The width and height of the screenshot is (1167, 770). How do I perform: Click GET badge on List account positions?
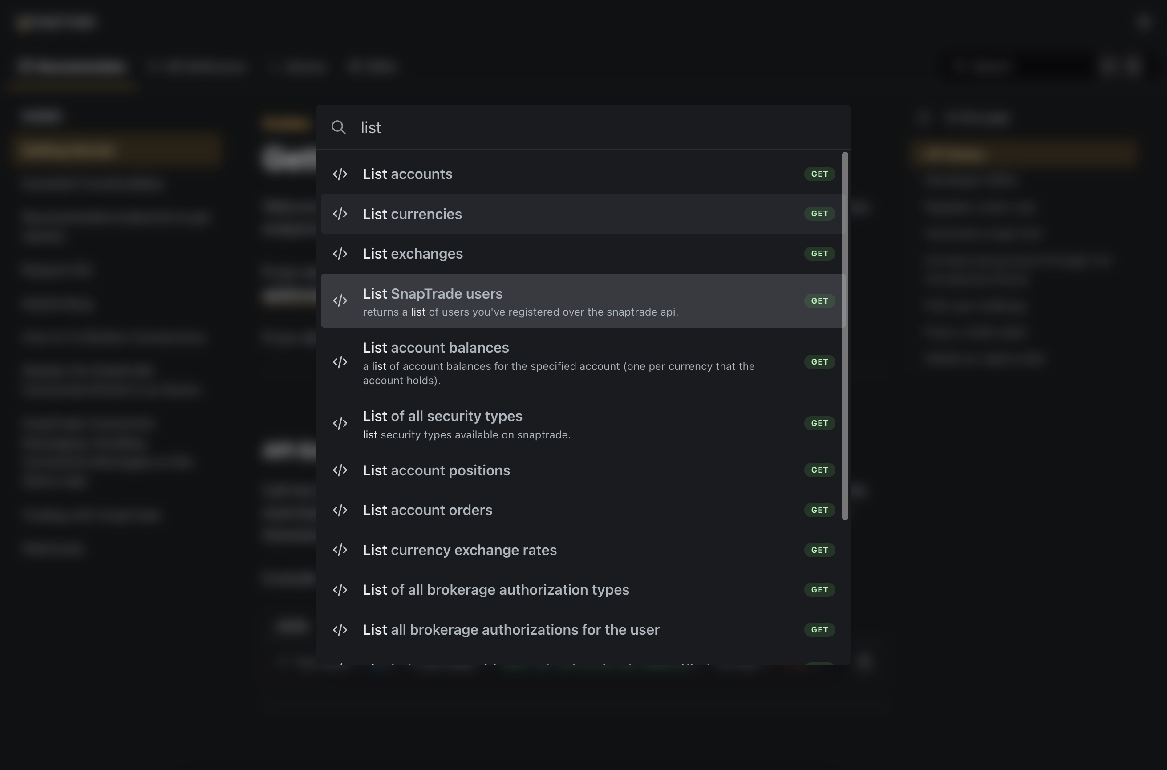(819, 470)
